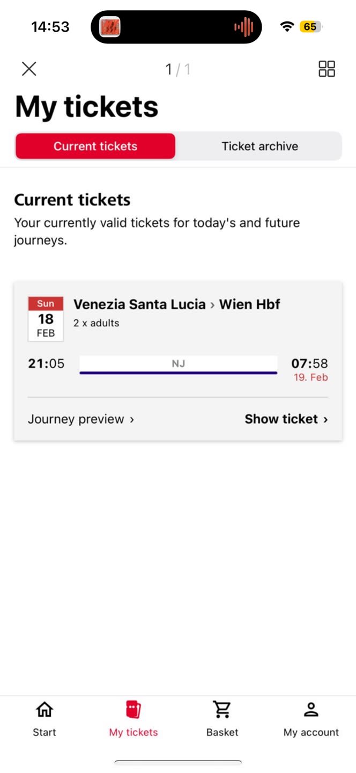Screen dimensions: 356x773
Task: Open the Basket cart icon
Action: pos(222,710)
